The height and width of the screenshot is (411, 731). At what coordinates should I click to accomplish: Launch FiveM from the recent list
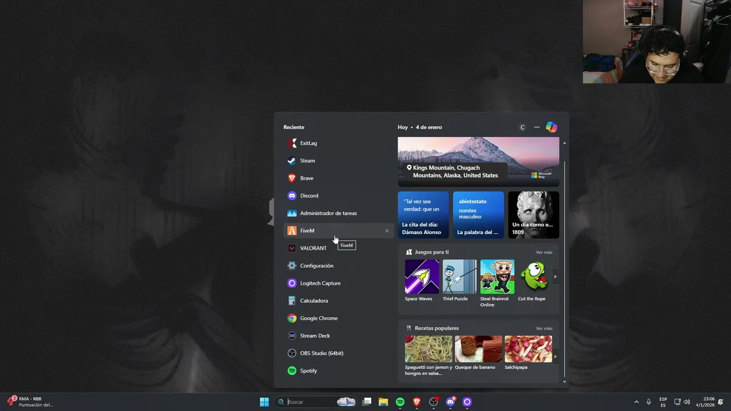[x=338, y=231]
